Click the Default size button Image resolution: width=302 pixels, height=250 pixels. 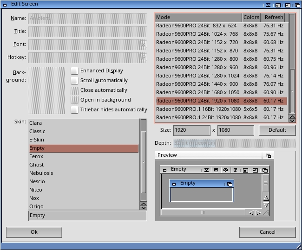pos(277,130)
